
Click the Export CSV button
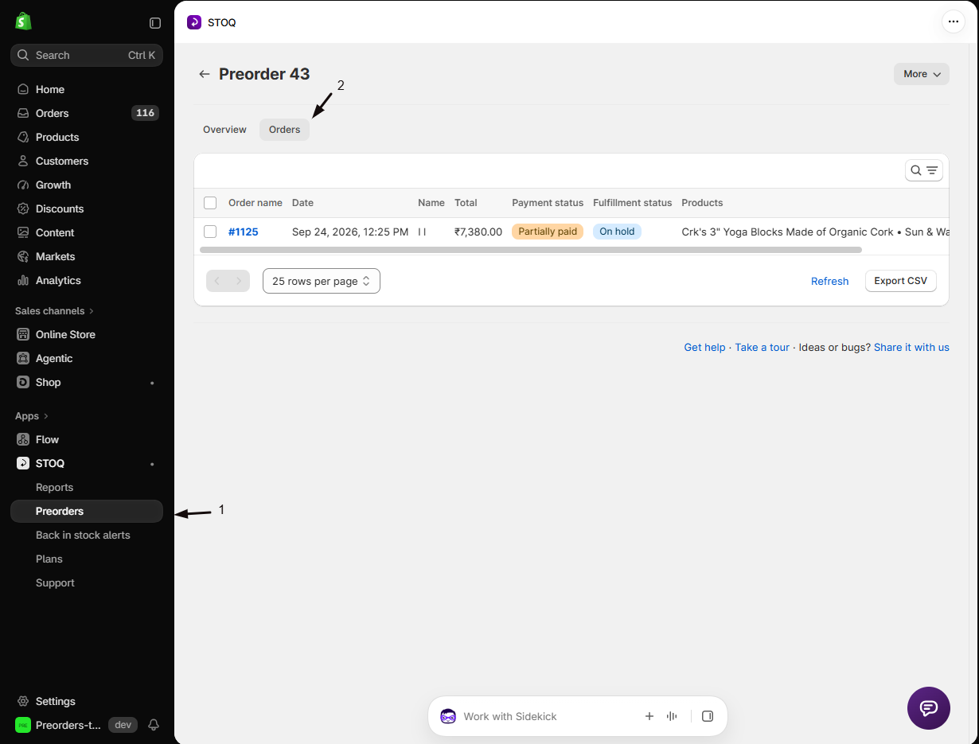click(901, 281)
